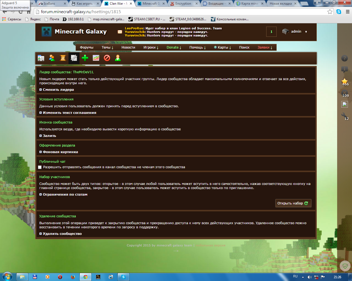Click the 'RU' language indicator

295,277
